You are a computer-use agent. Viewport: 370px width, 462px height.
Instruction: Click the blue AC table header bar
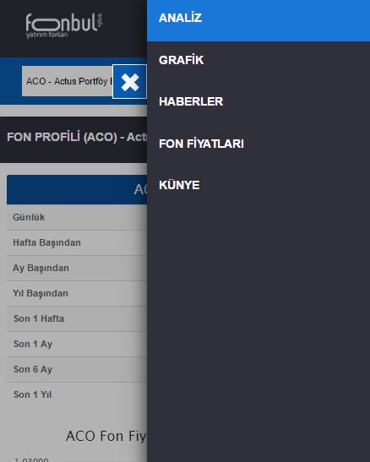pos(77,190)
